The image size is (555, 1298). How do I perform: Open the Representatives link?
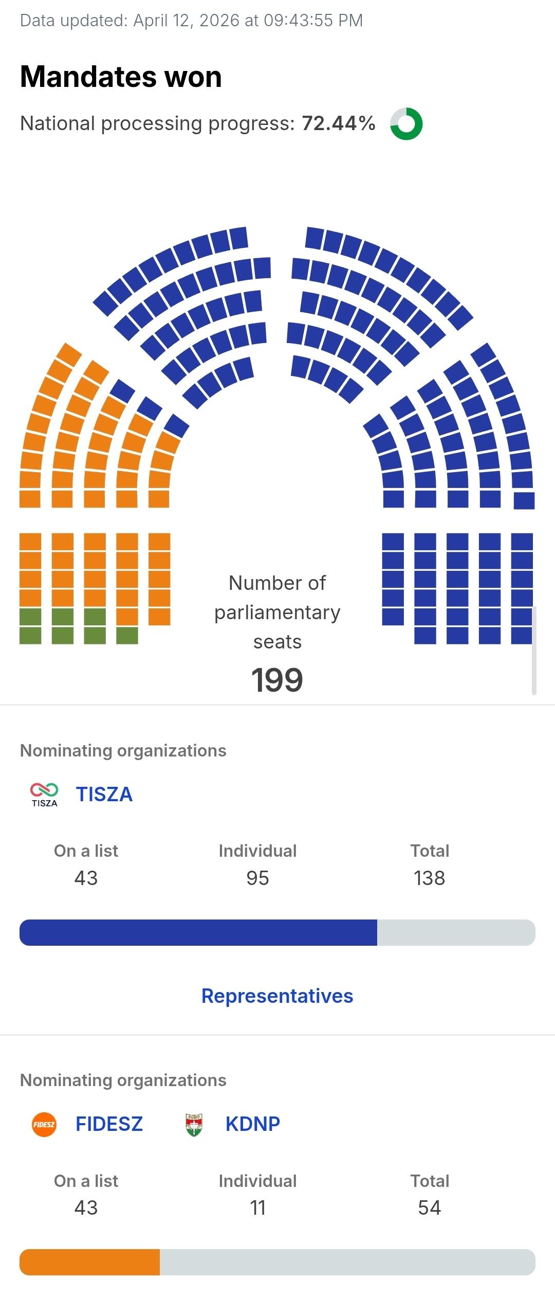click(277, 996)
